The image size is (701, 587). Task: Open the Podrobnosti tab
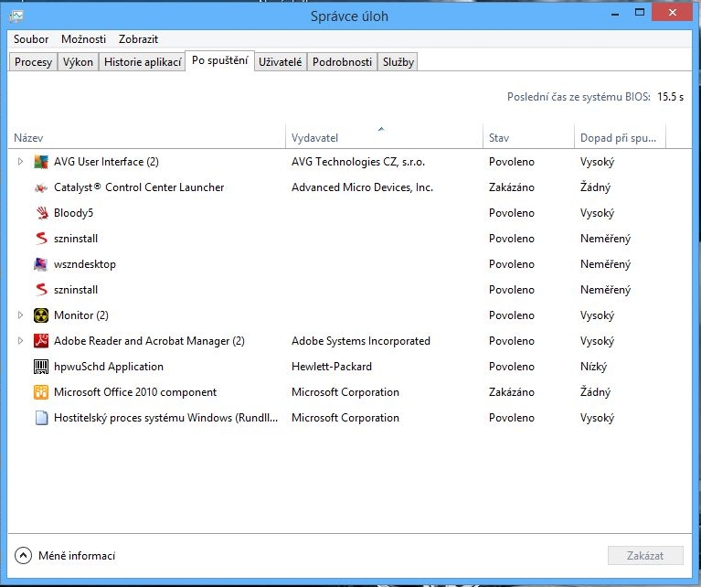pyautogui.click(x=342, y=62)
